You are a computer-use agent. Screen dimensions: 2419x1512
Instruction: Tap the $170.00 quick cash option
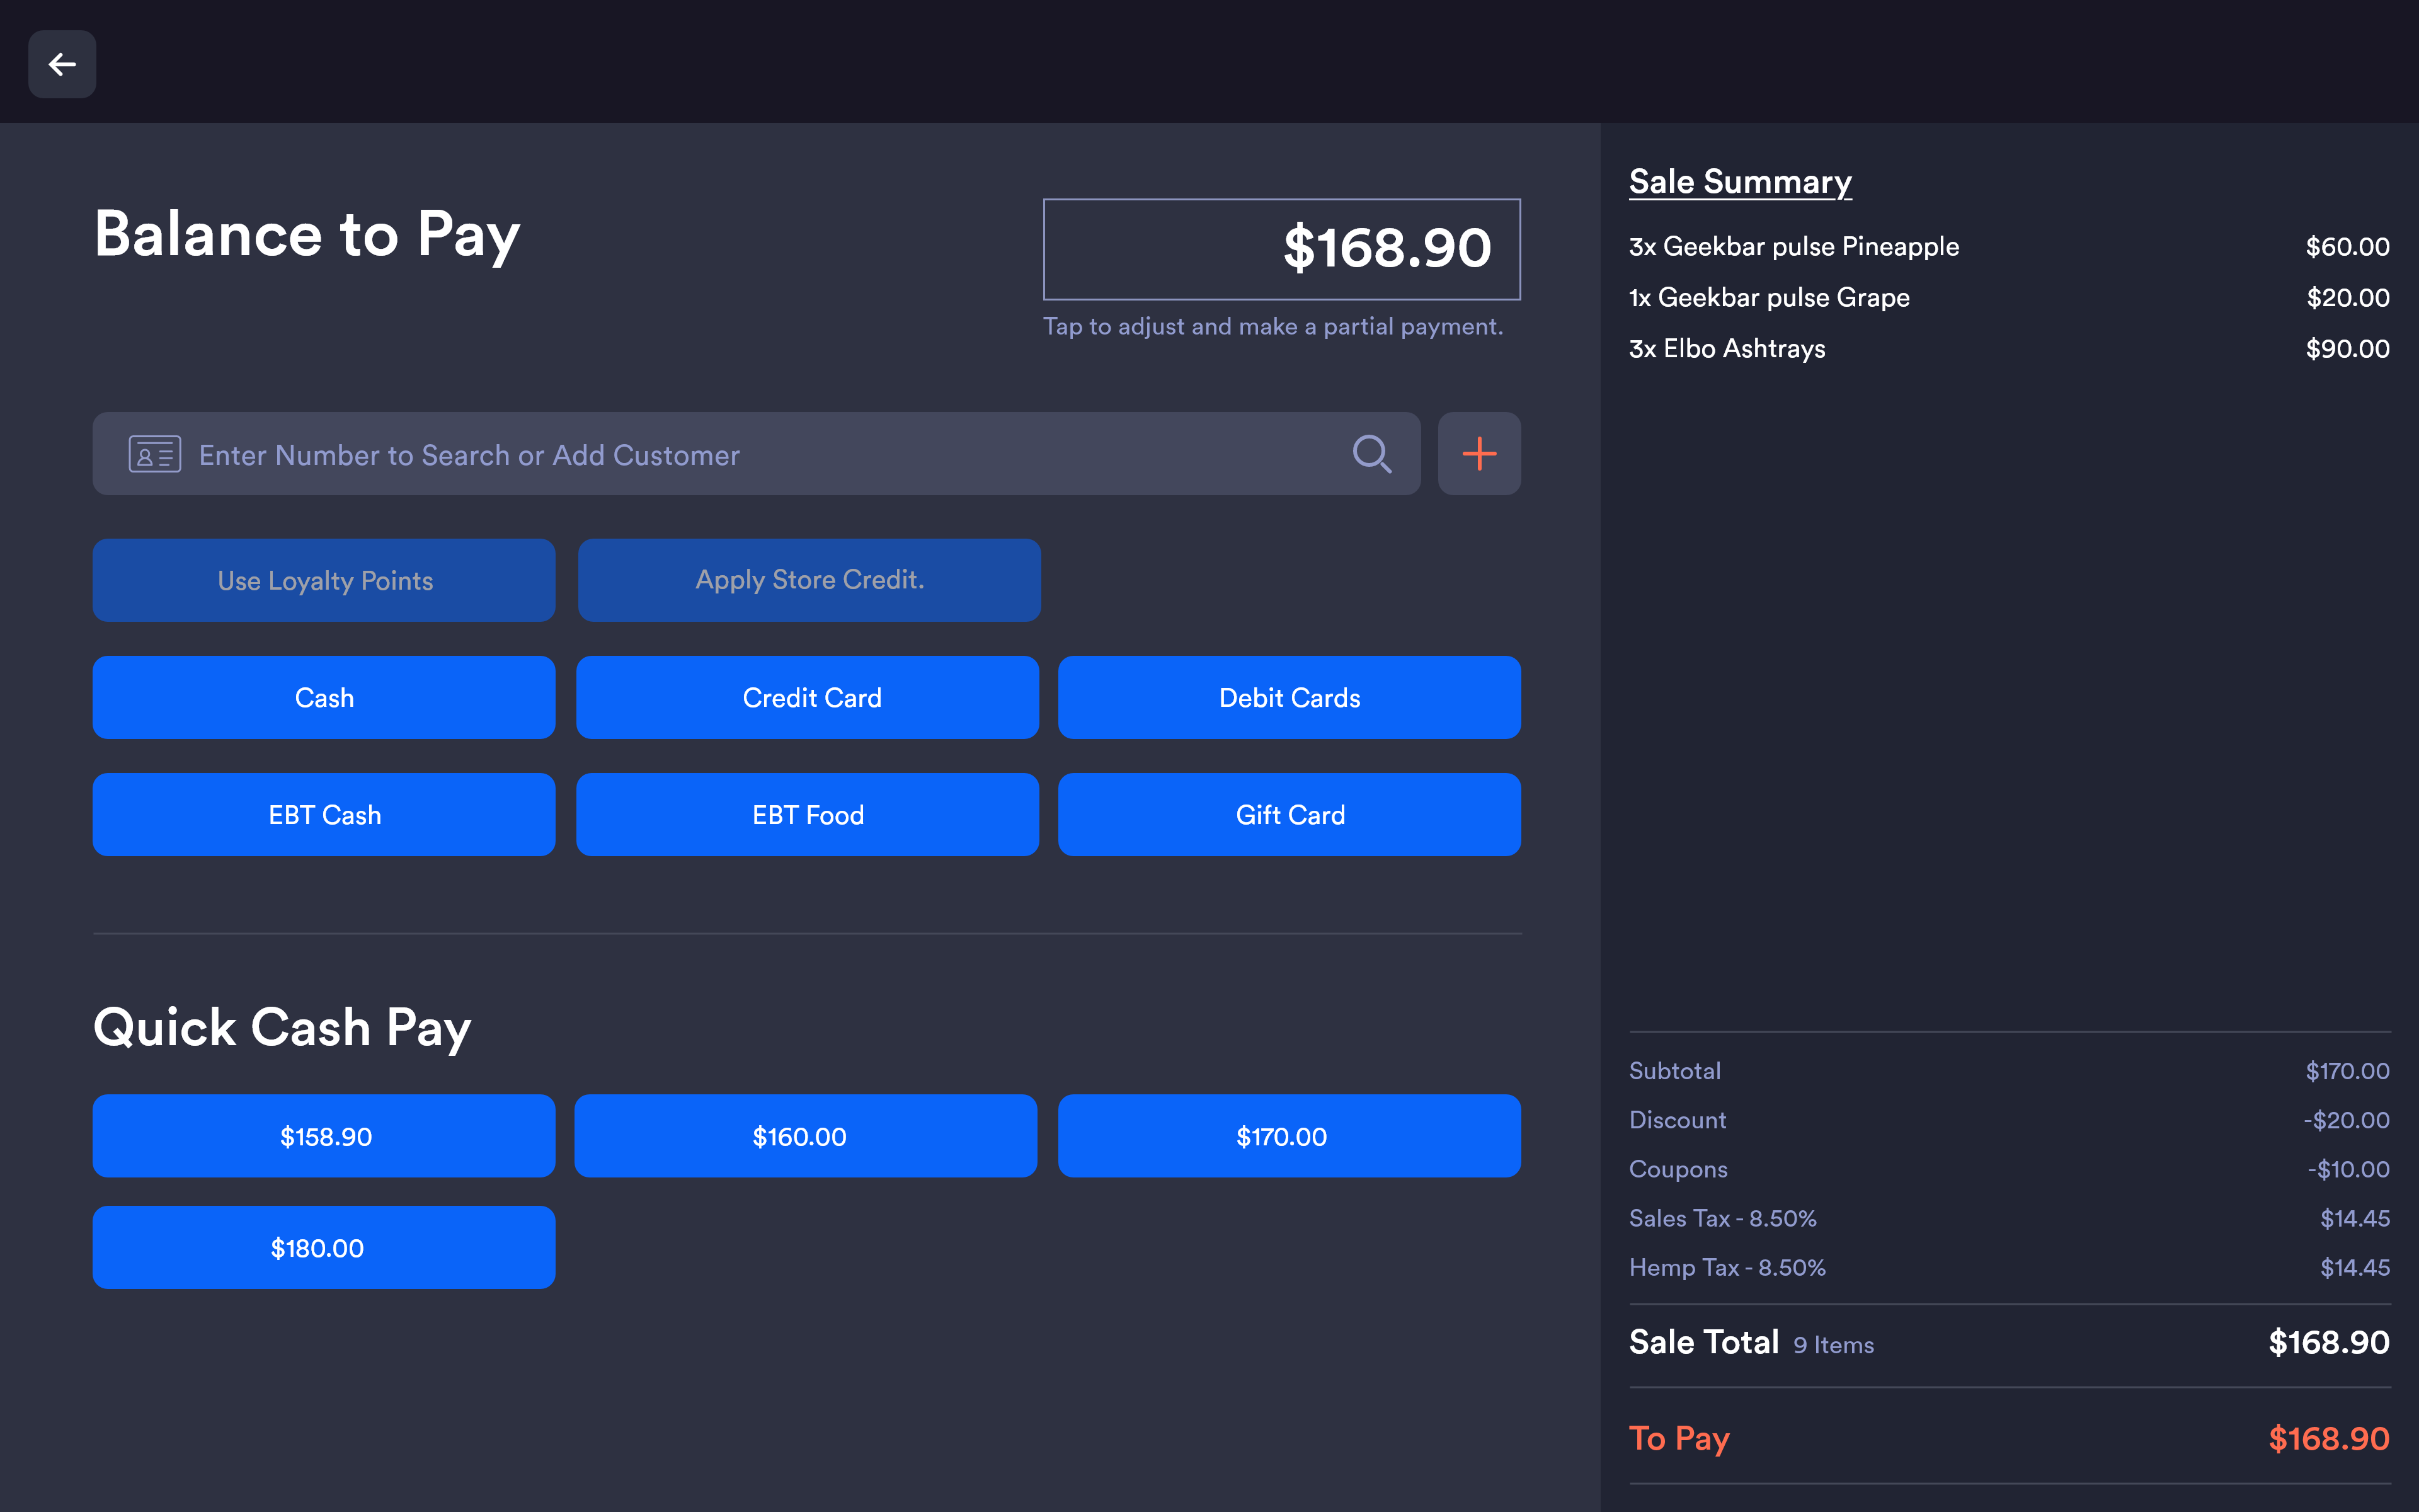pyautogui.click(x=1288, y=1136)
